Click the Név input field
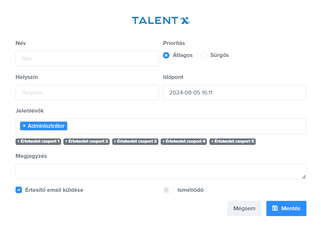Screen dimensions: 321x229 point(87,59)
